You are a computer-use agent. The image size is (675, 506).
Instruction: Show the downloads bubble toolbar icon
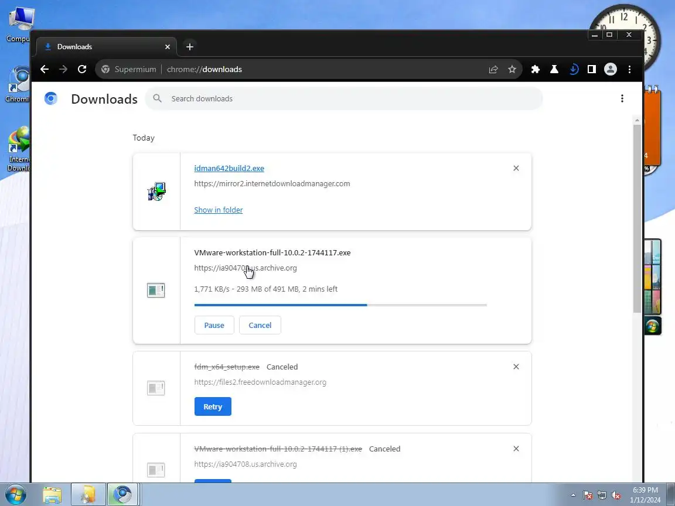pyautogui.click(x=574, y=69)
